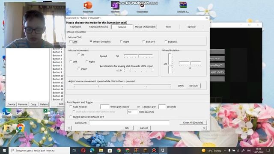Open File Explorer from the taskbar
The width and height of the screenshot is (274, 154).
pyautogui.click(x=101, y=150)
